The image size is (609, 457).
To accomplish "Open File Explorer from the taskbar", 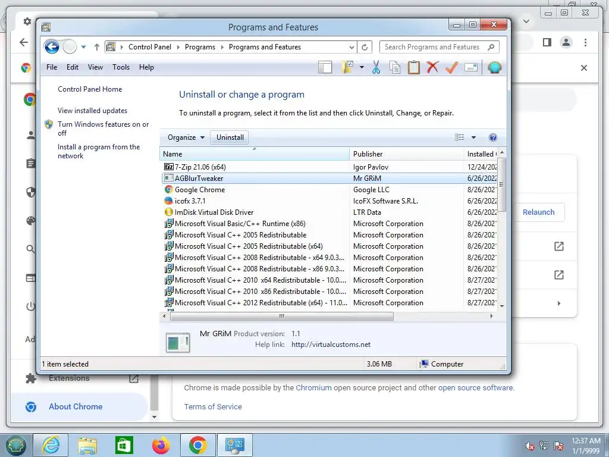I will [87, 445].
